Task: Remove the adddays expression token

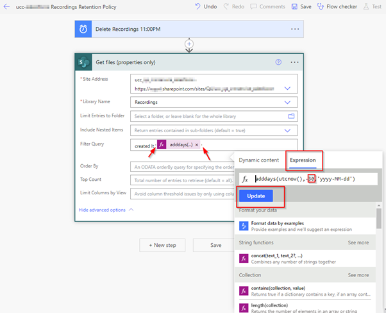Action: [197, 146]
